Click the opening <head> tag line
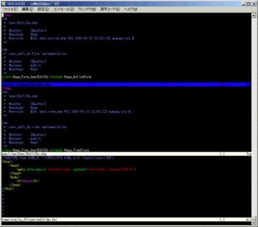Screen dimensions: 258x227 click(x=14, y=166)
